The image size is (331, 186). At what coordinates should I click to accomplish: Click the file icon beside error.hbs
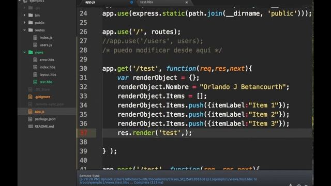35,60
